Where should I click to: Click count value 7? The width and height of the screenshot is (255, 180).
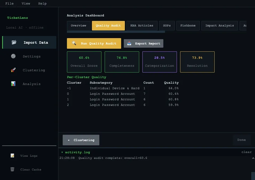tap(144, 94)
